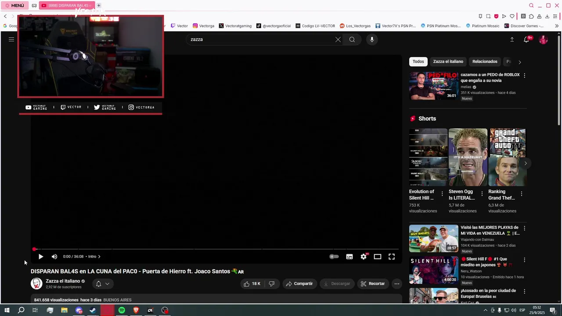Open the browser easy setup sliders icon
Screen dimensions: 562x316
tap(555, 16)
